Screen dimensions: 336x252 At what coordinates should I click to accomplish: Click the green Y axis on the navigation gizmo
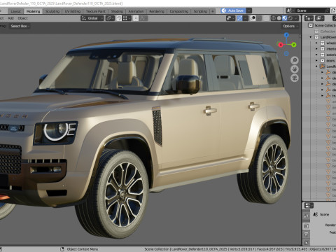pyautogui.click(x=294, y=44)
